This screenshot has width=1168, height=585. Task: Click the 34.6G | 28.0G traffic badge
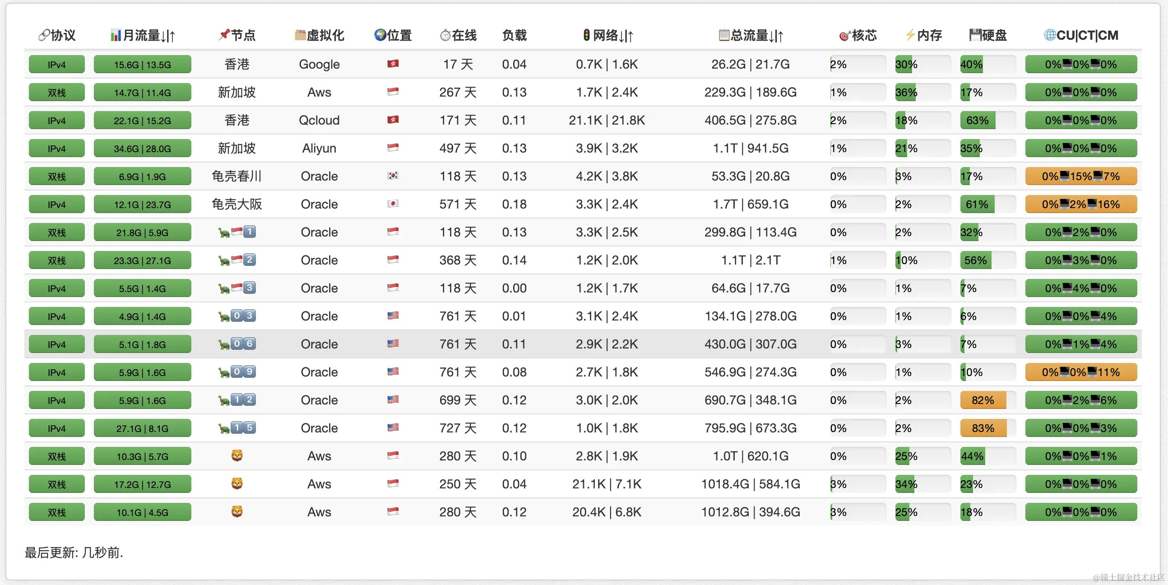142,149
